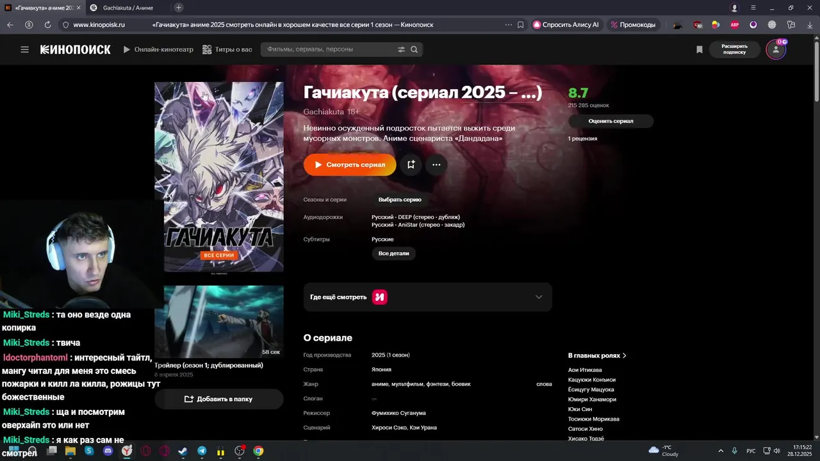Open the 2025 (1 сезон) link
This screenshot has width=820, height=461.
click(x=391, y=355)
